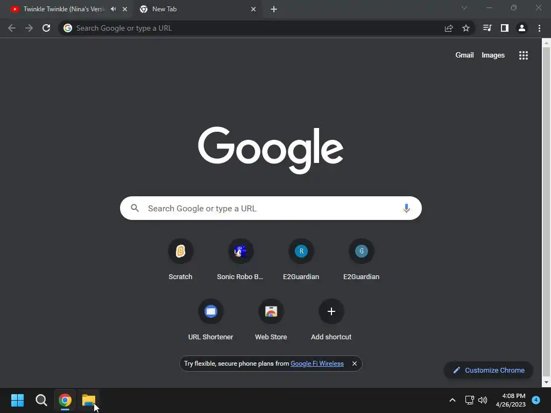Click page scrollbar up arrow
This screenshot has height=413, width=551.
click(x=546, y=43)
